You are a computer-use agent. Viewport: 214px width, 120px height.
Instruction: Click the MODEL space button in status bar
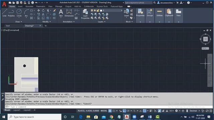point(104,111)
